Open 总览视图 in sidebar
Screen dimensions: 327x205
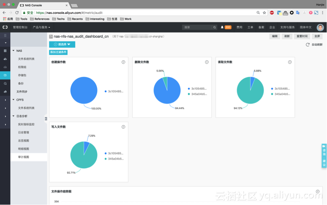point(23,141)
